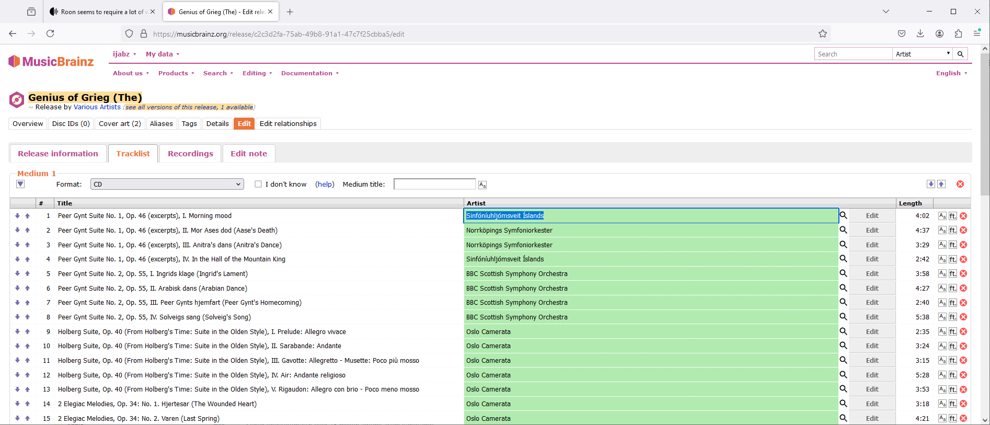Move track 7 up with arrow icon

pos(27,303)
